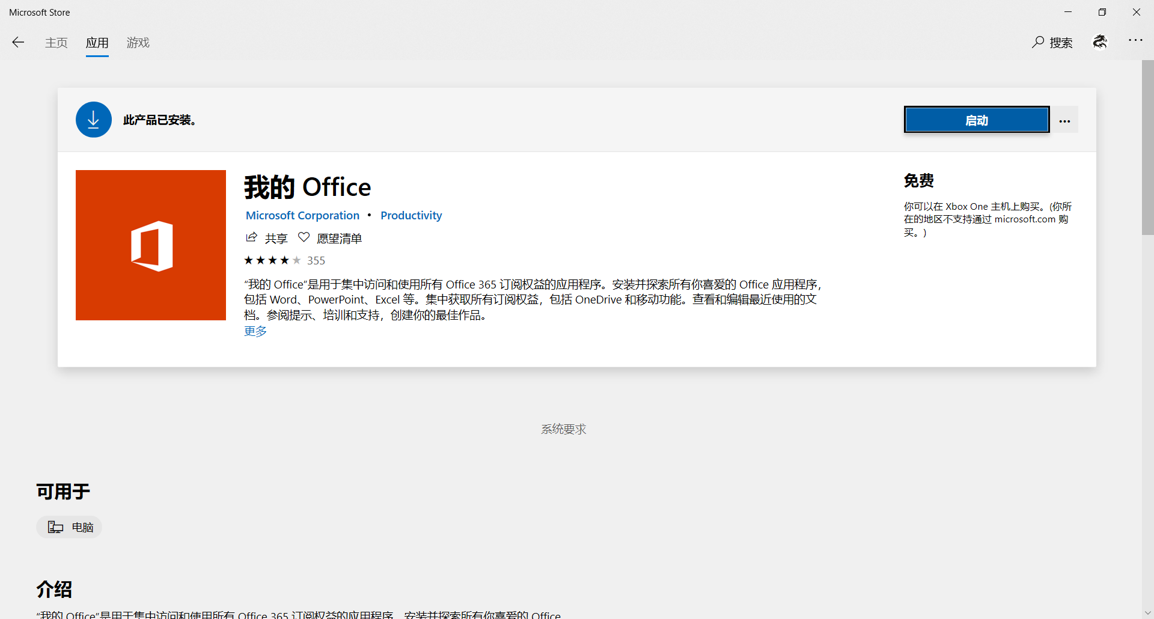Open the user account avatar
This screenshot has width=1154, height=619.
click(1100, 41)
